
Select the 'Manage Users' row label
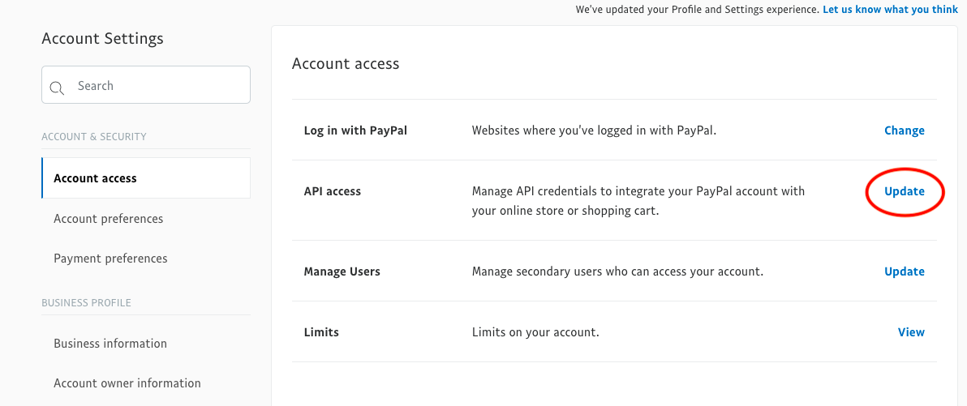click(342, 271)
